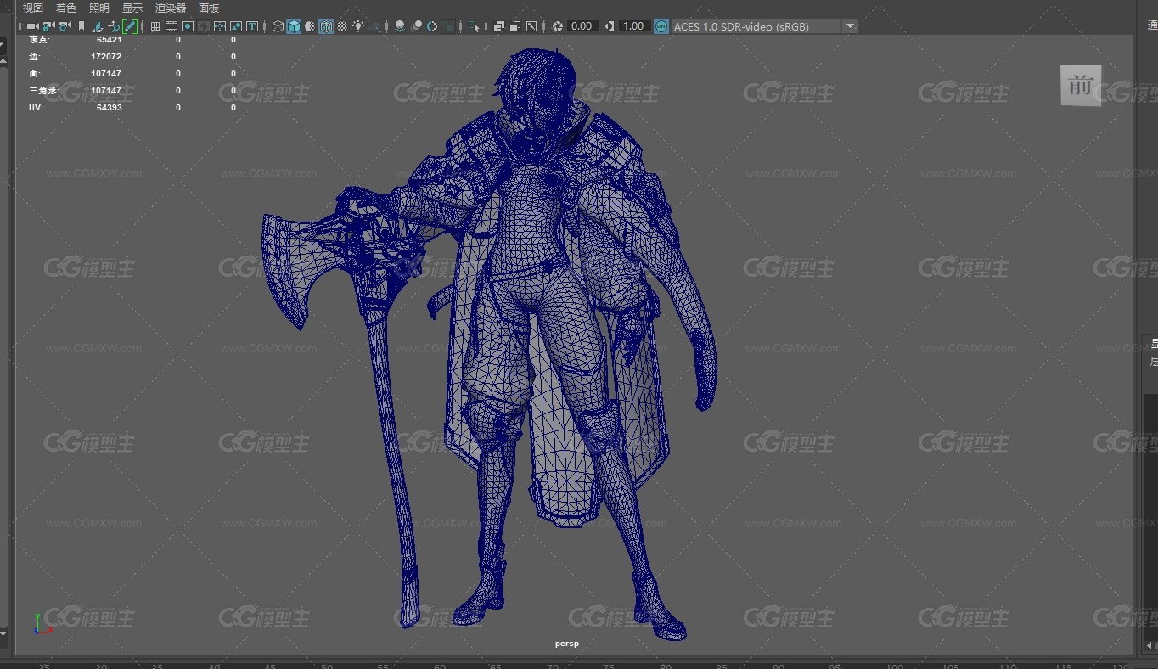
Task: Click the view transform dropdown arrow
Action: click(x=850, y=26)
